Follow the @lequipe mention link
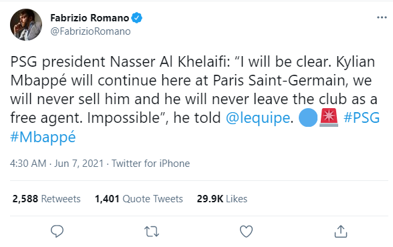Viewport: 393px width, 247px height. tap(258, 117)
